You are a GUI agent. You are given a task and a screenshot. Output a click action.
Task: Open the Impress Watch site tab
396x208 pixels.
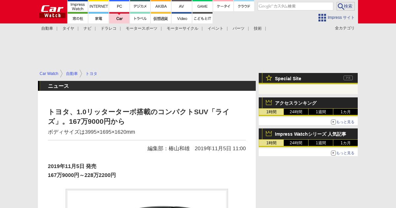pos(78,6)
